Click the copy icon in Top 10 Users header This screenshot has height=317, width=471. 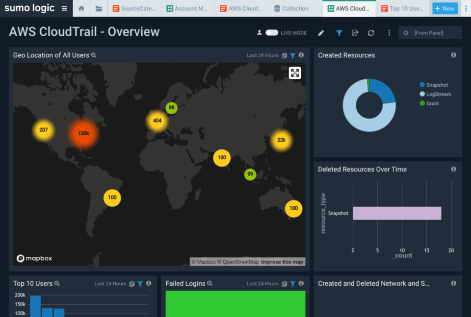pyautogui.click(x=131, y=283)
